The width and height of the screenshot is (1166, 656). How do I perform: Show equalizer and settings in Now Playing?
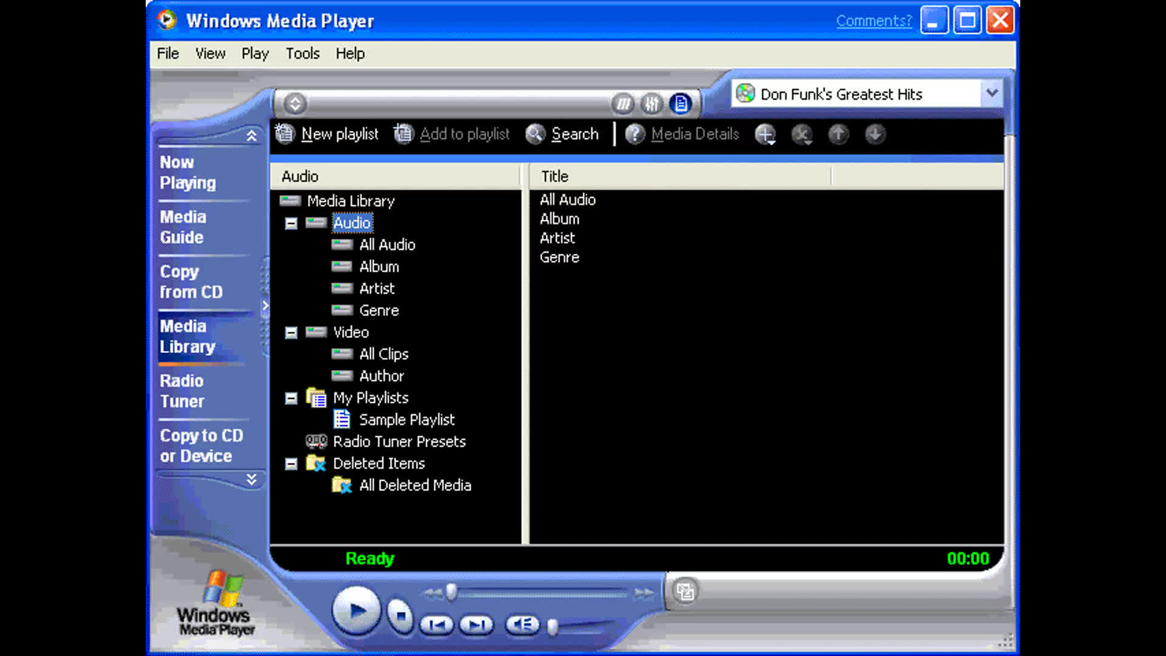[652, 104]
